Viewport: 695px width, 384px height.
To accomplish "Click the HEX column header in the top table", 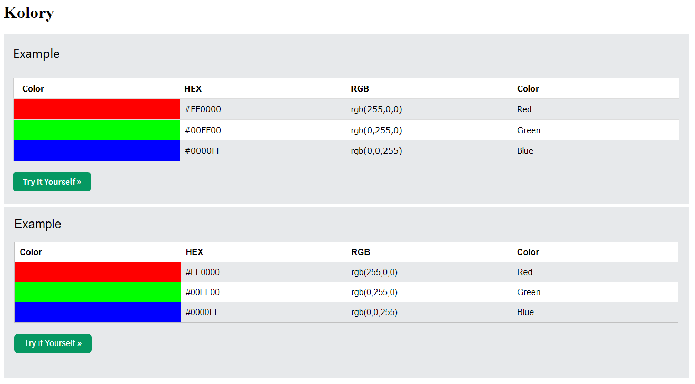I will (x=193, y=89).
